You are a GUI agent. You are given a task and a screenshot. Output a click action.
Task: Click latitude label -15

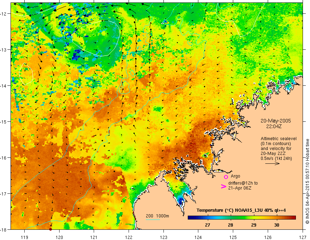[3, 121]
